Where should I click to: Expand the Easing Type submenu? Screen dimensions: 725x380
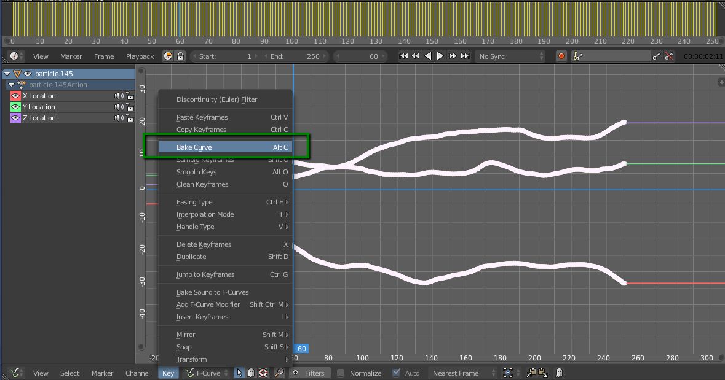pos(225,202)
